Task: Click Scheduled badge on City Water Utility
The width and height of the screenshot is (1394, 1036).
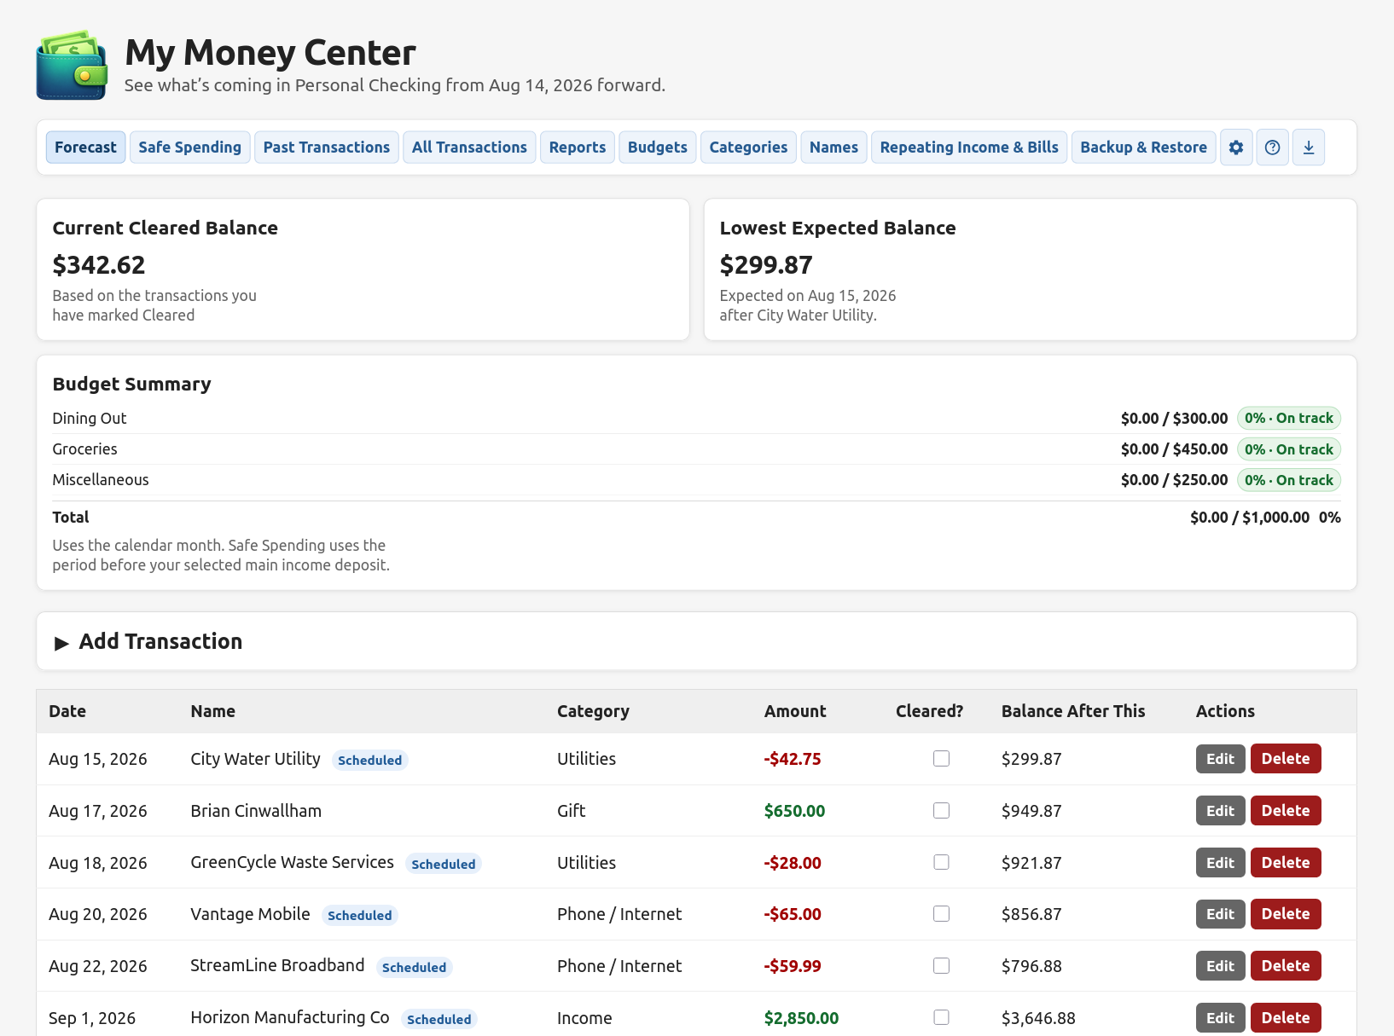Action: tap(370, 760)
